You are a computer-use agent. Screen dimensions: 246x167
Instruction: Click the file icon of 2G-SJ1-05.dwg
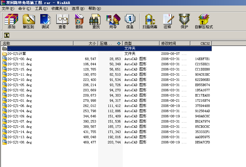pos(5,85)
